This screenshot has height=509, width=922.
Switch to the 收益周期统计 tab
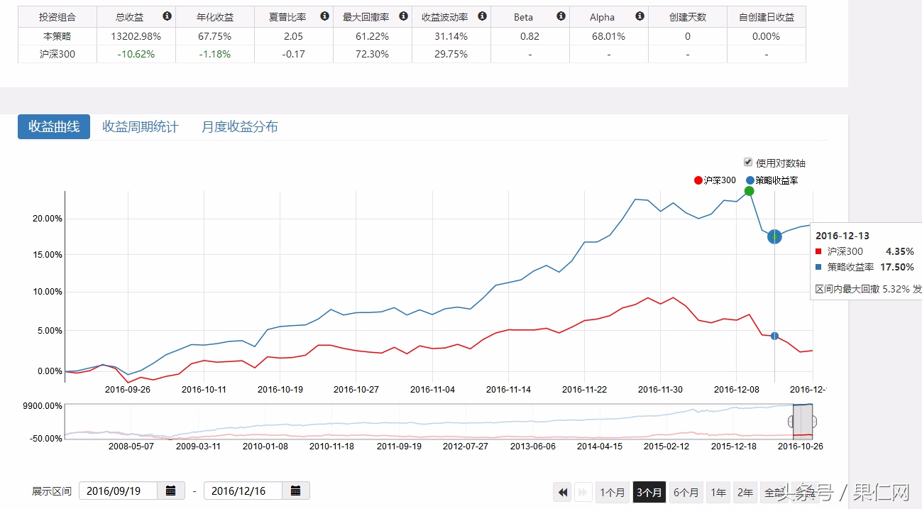coord(140,126)
